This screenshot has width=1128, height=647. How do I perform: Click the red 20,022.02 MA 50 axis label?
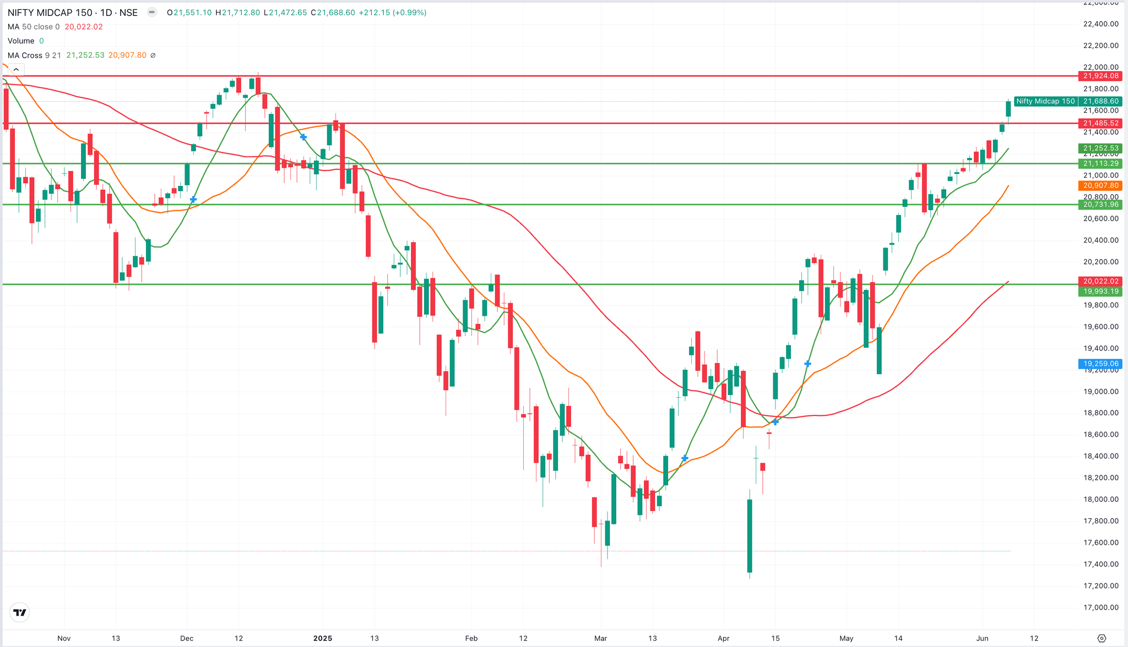pos(1100,281)
